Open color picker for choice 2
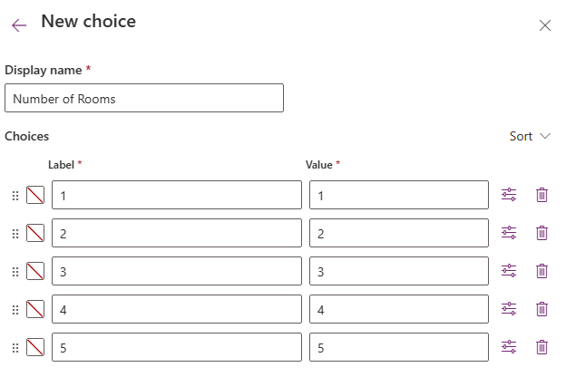566x377 pixels. tap(35, 233)
